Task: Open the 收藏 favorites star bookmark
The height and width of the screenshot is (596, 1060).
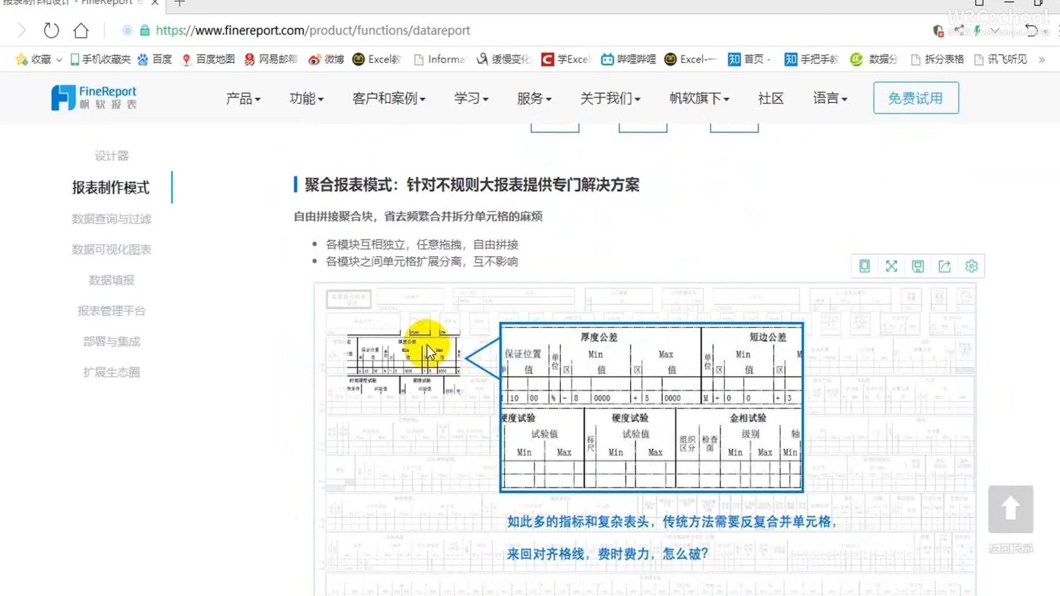Action: click(33, 59)
